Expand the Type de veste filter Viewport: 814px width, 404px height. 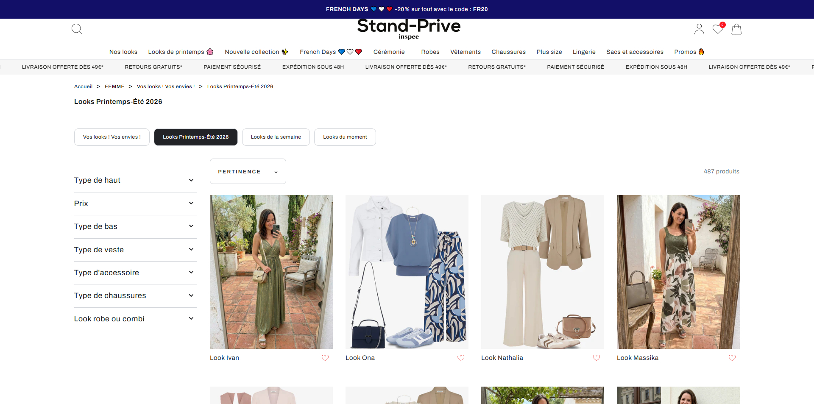(136, 250)
